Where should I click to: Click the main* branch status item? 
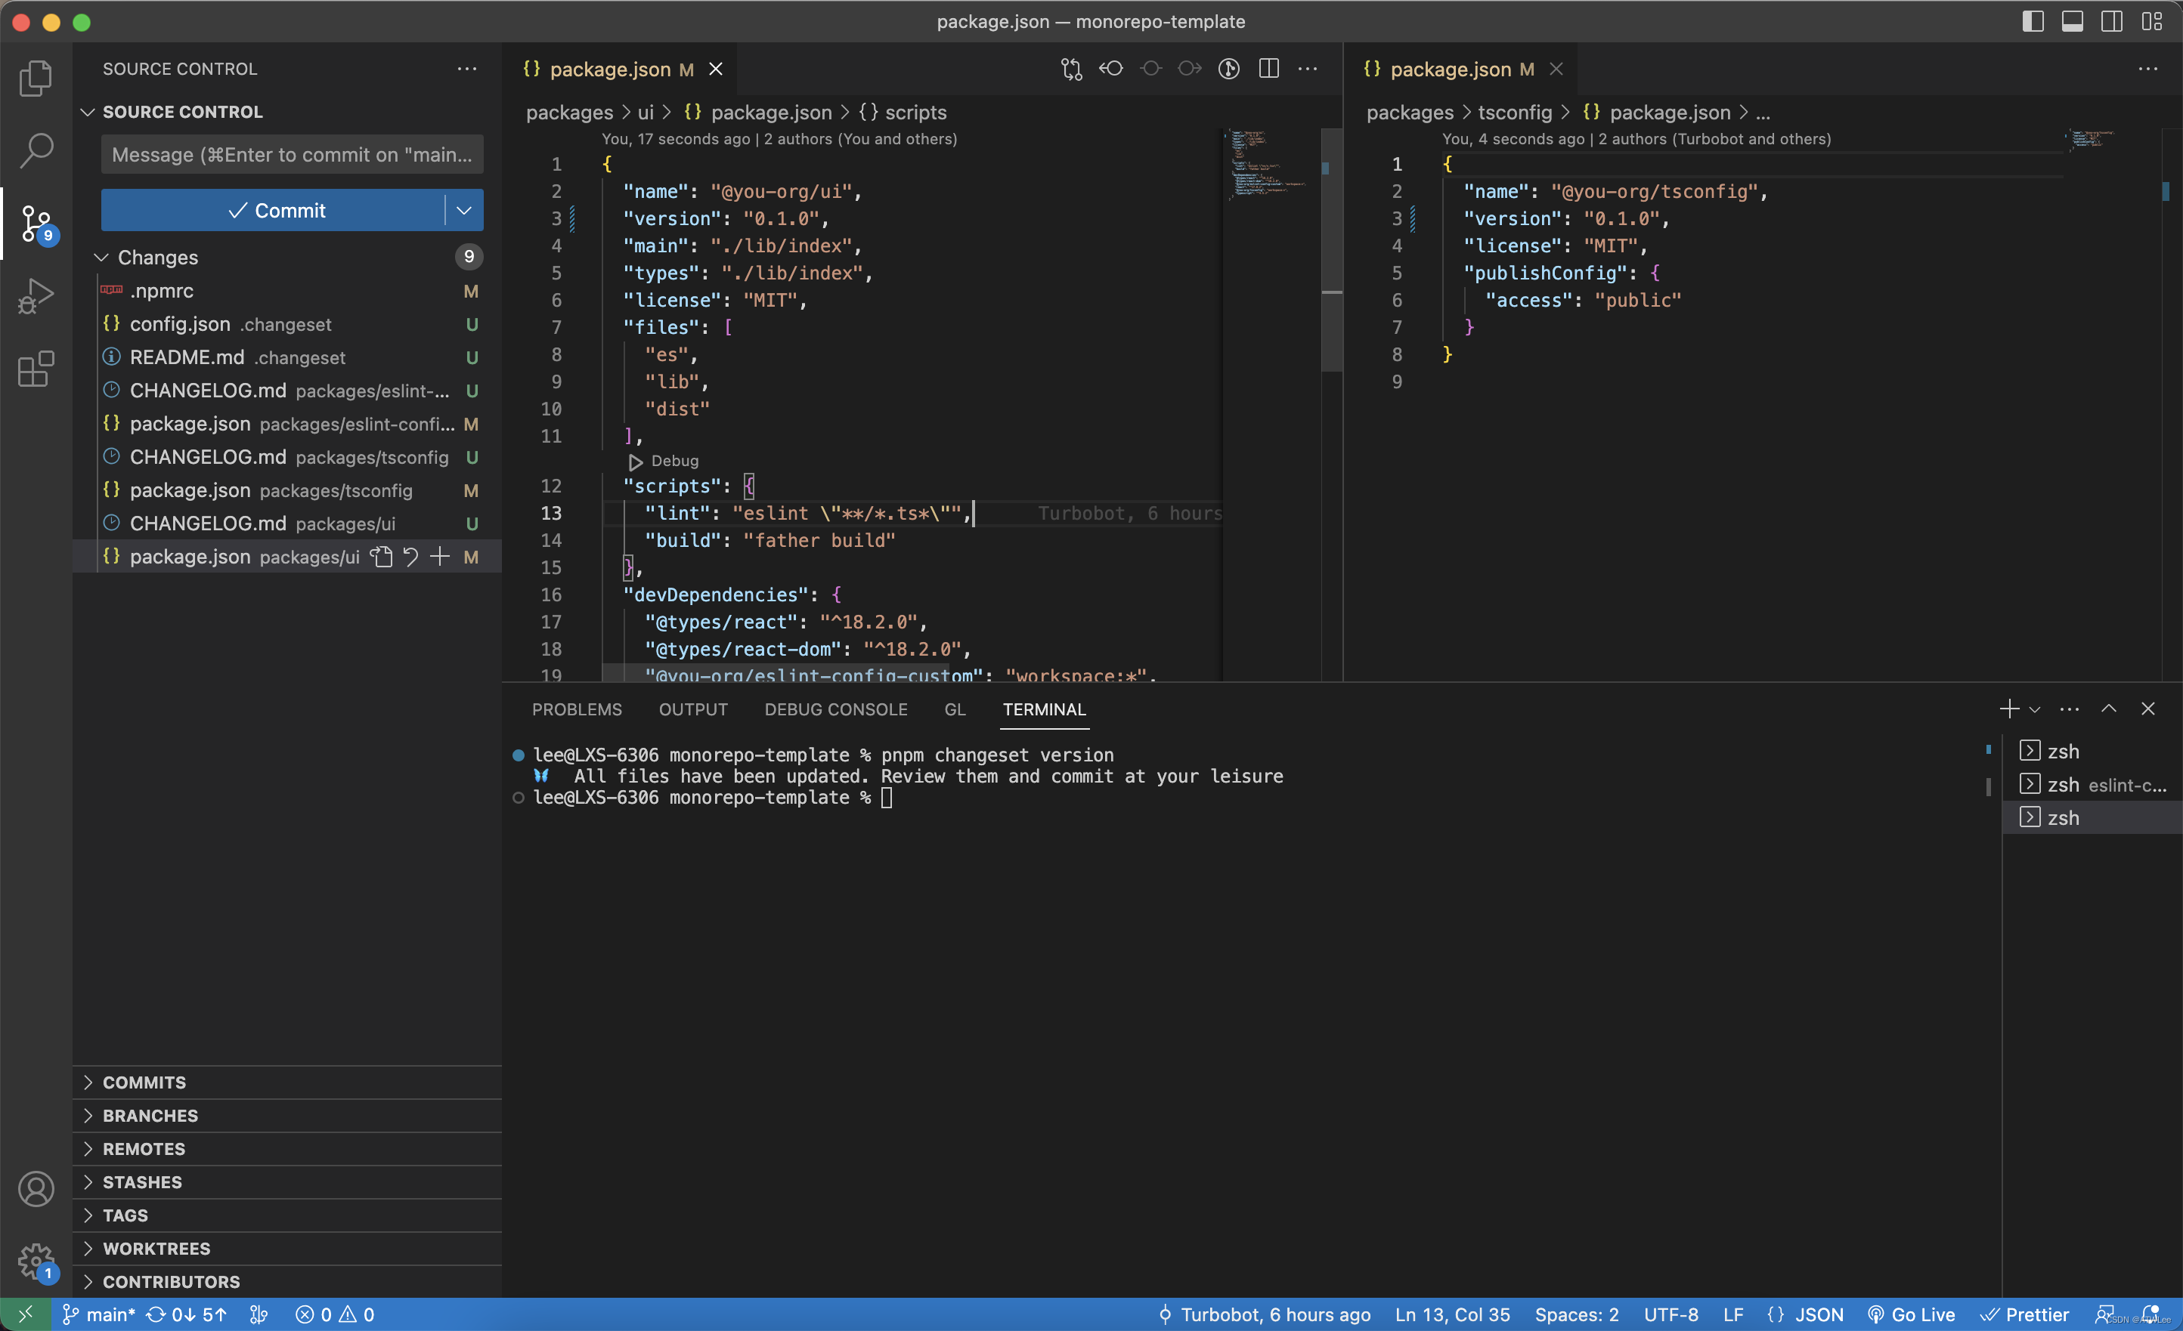click(x=98, y=1315)
